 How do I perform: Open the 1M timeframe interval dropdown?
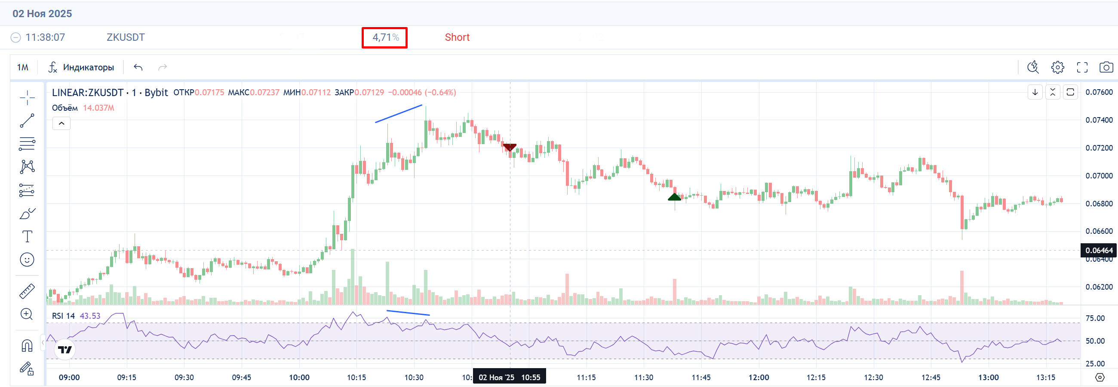pos(22,67)
